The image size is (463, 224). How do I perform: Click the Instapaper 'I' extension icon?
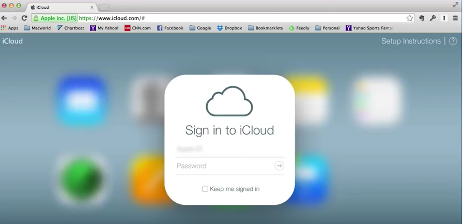(x=444, y=18)
